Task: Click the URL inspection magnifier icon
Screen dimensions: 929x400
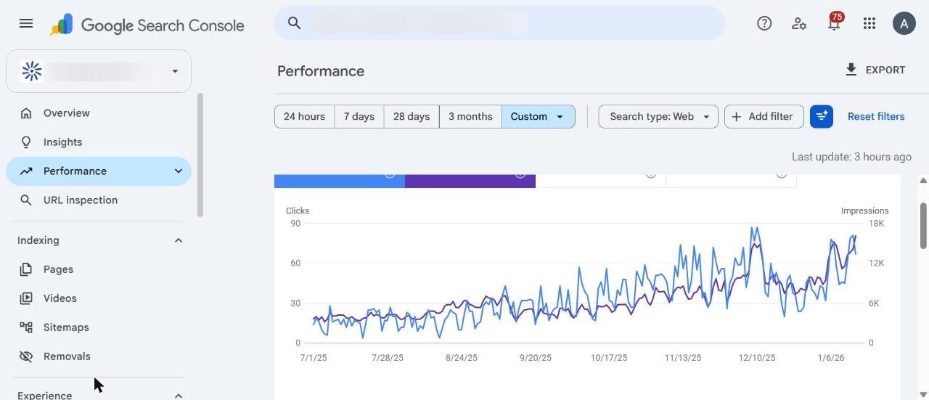Action: coord(26,200)
